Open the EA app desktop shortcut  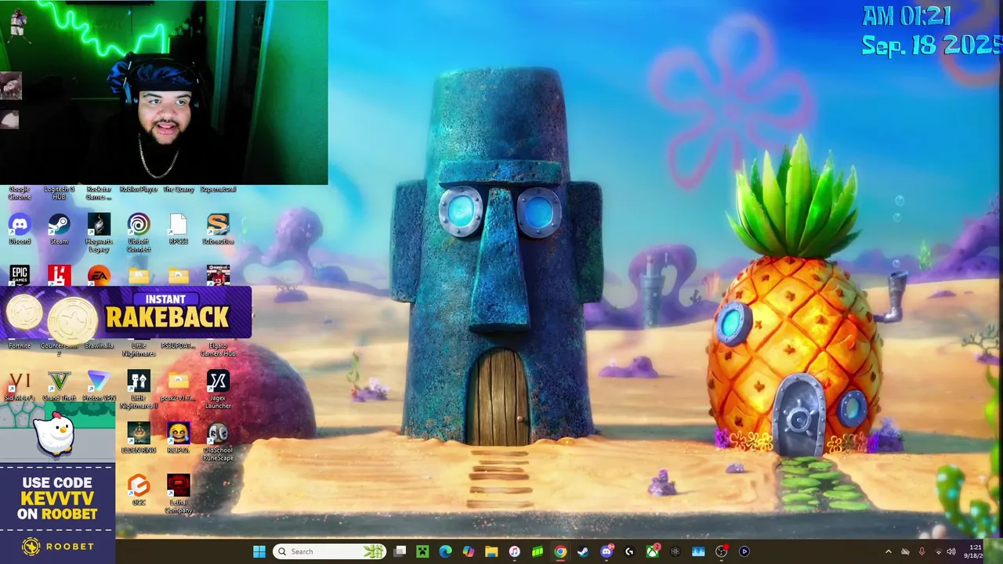[x=99, y=276]
